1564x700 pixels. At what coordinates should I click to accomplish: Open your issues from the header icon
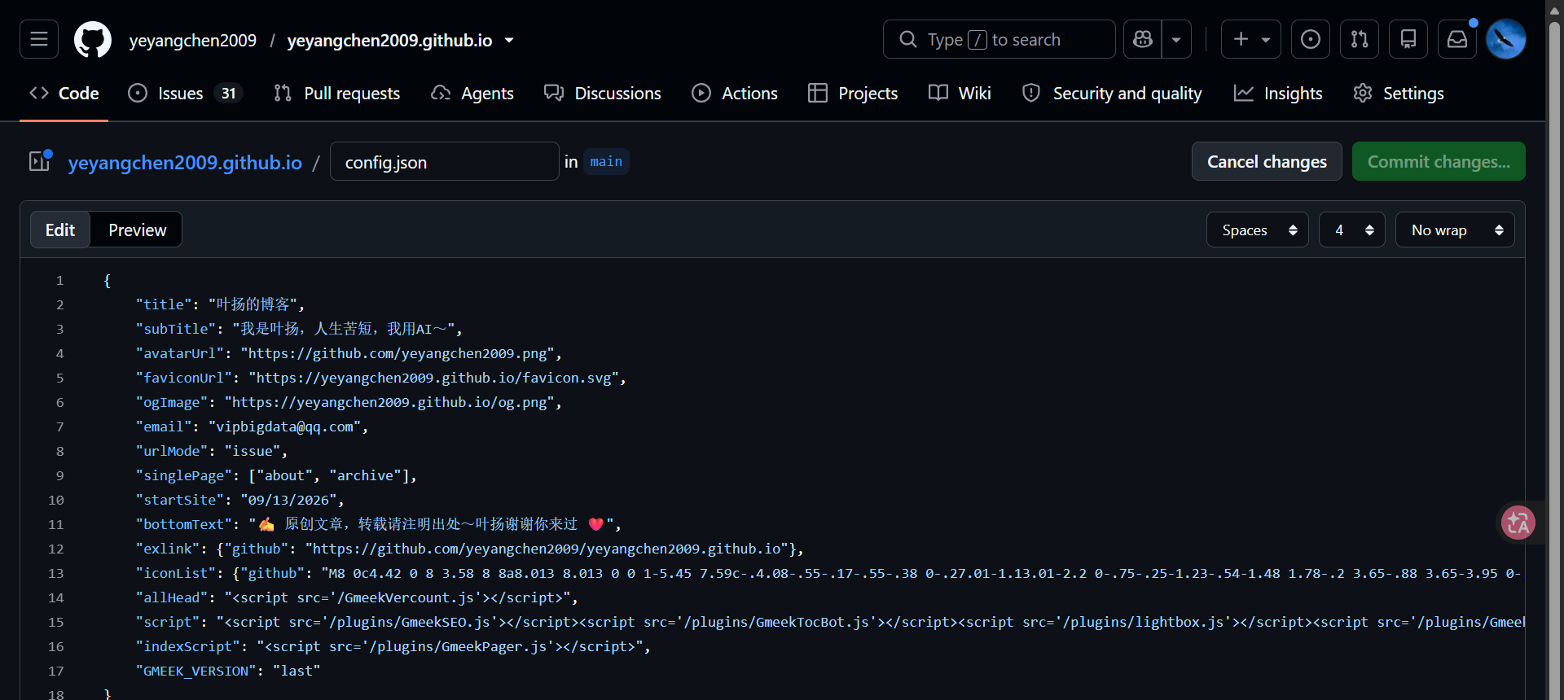(1311, 39)
